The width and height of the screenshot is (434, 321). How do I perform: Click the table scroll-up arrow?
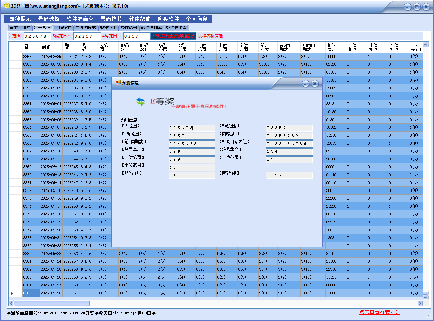(425, 45)
